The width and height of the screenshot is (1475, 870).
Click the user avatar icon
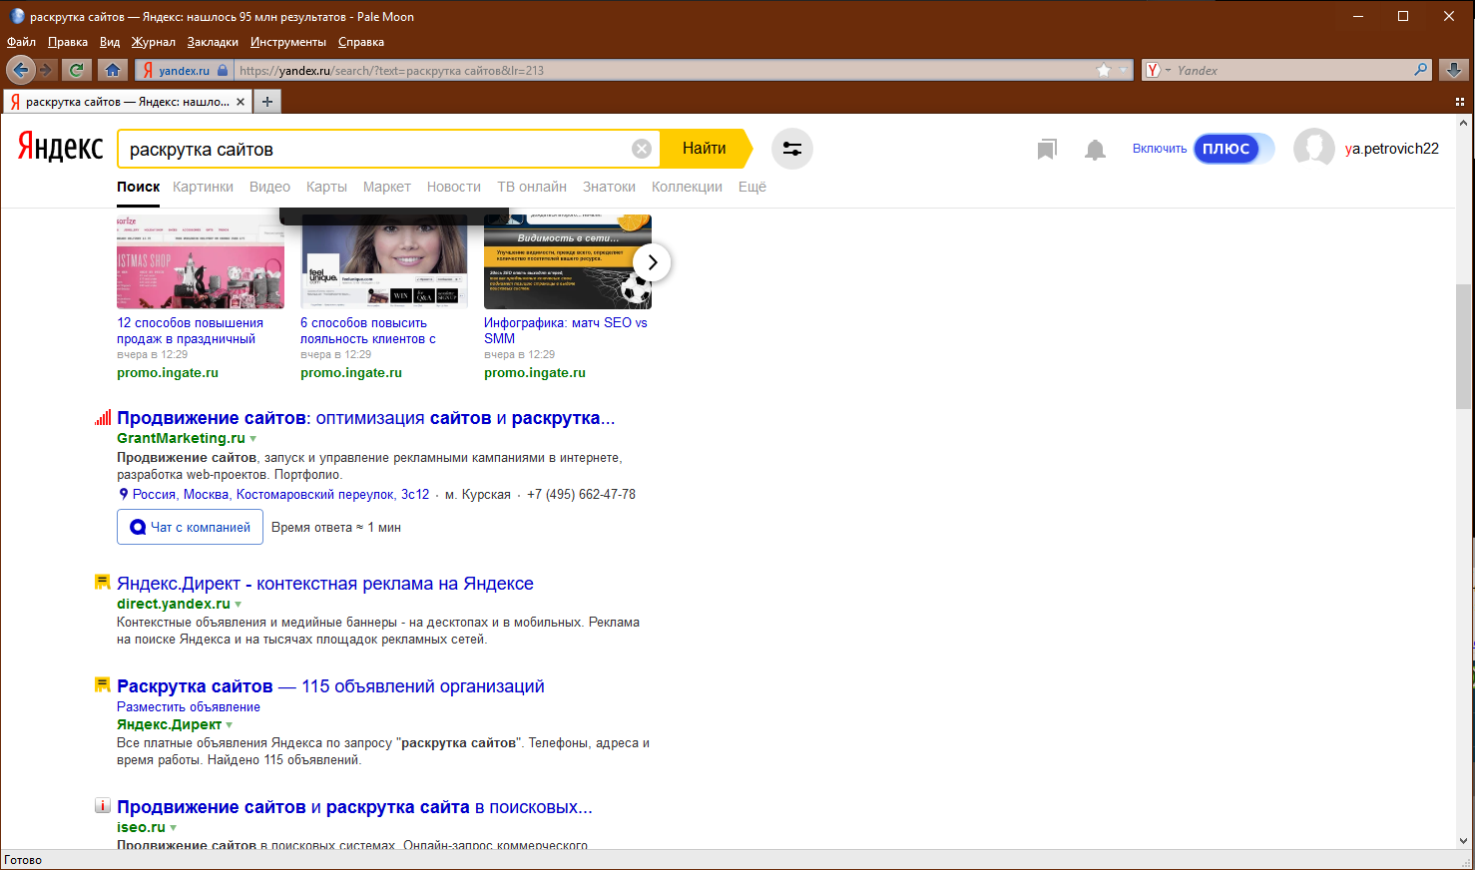pyautogui.click(x=1313, y=149)
